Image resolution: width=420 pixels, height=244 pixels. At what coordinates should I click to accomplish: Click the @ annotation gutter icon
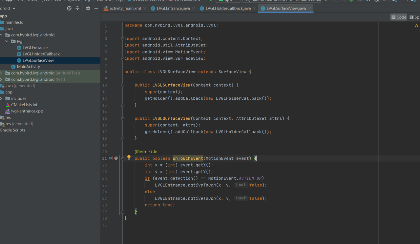pos(116,158)
